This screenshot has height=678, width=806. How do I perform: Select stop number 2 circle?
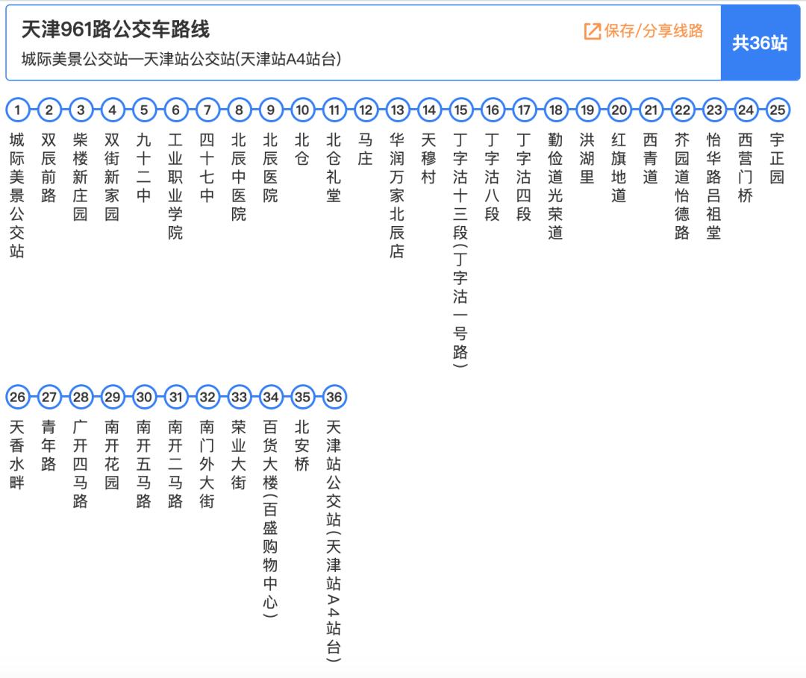(49, 110)
